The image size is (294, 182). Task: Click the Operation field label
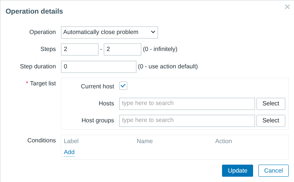tap(42, 32)
